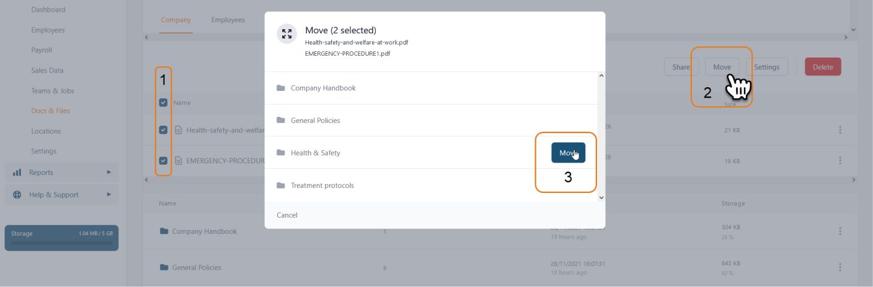Viewport: 873px width, 287px height.
Task: Toggle the select-all checkbox beside Name
Action: tap(163, 103)
